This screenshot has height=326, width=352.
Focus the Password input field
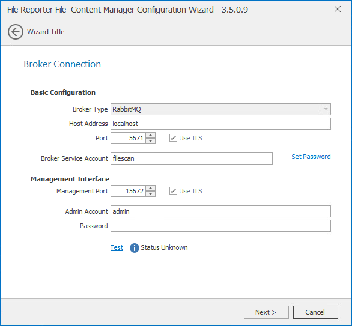tap(220, 226)
